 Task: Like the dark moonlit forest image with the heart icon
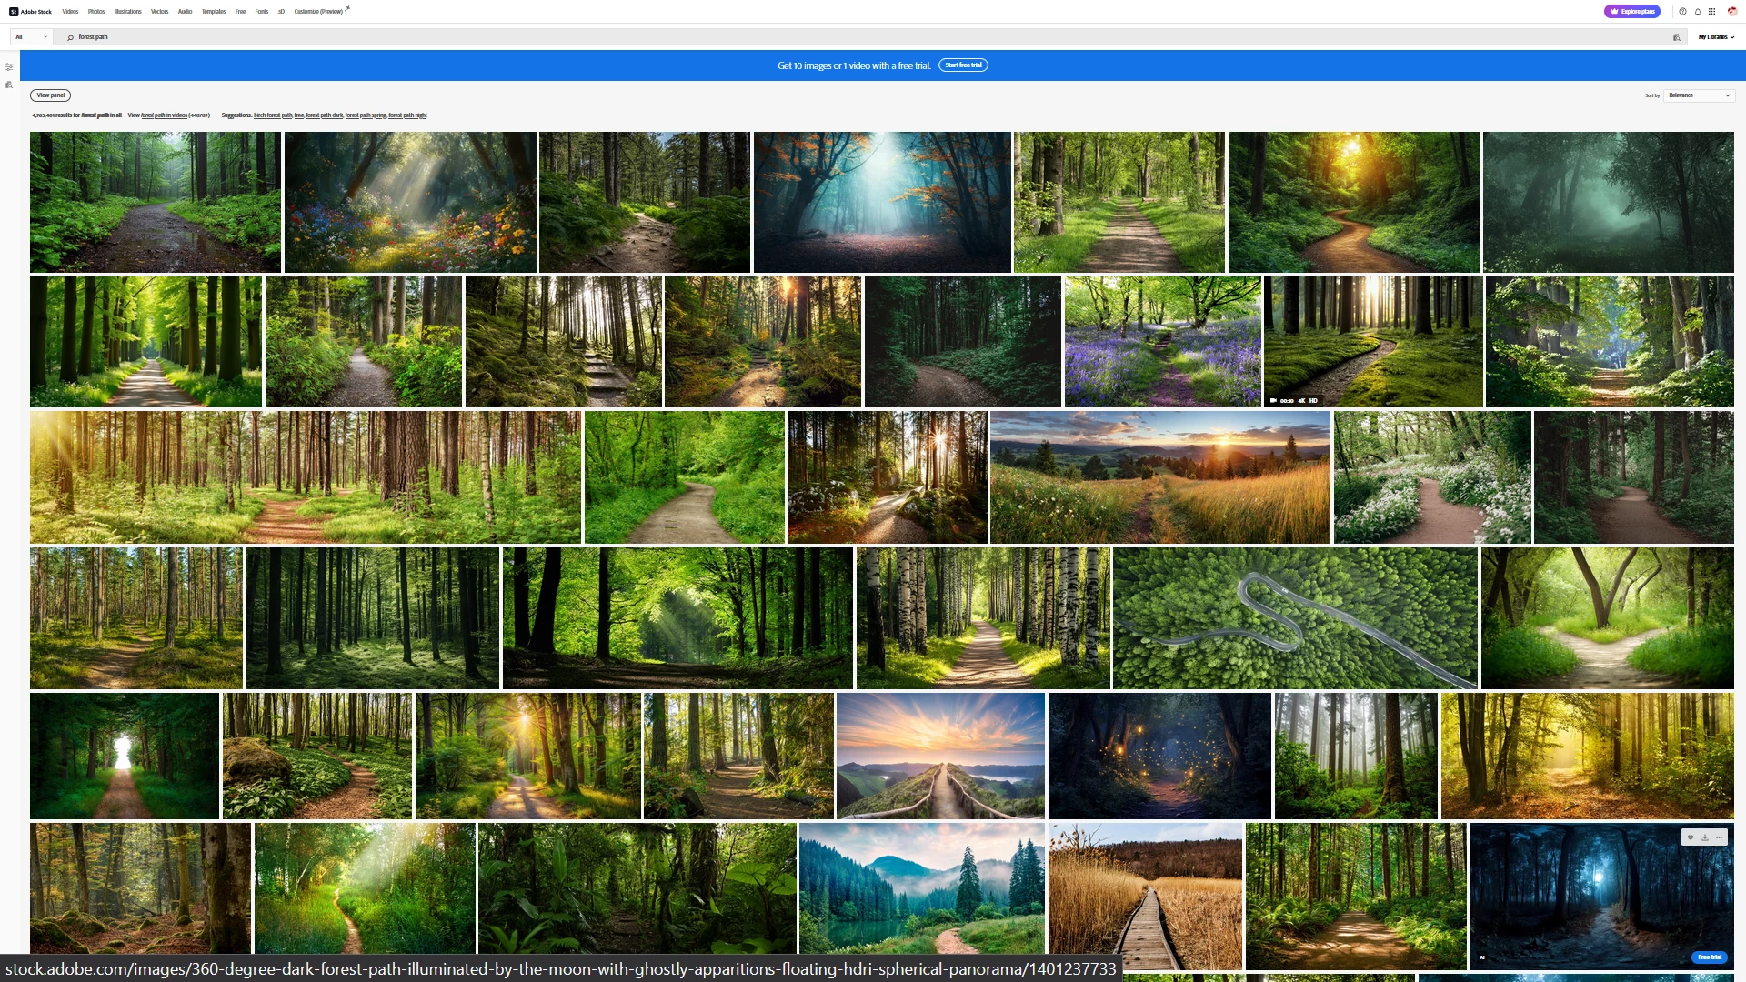tap(1690, 837)
